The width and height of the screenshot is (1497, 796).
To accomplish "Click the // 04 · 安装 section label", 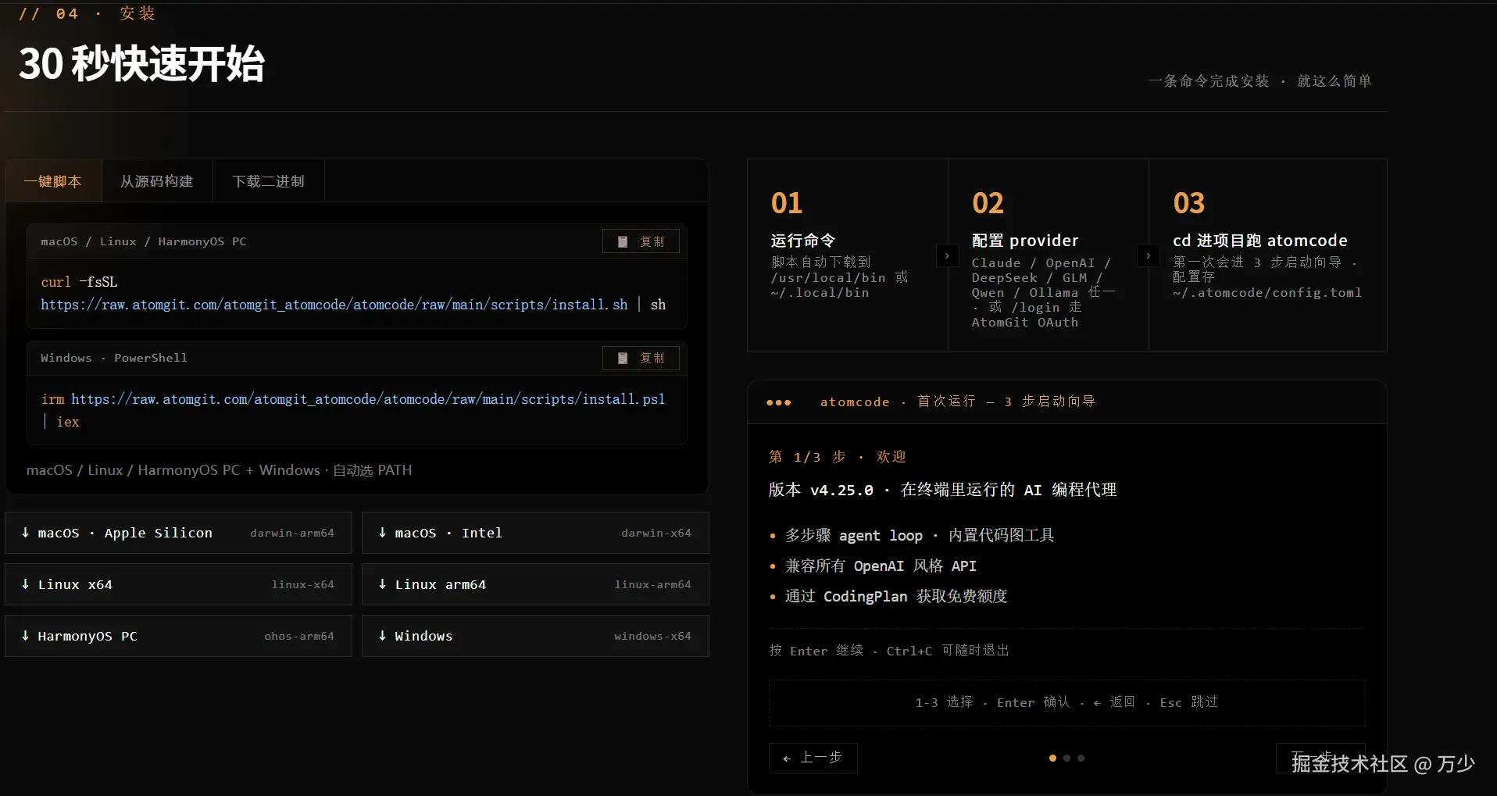I will click(88, 13).
